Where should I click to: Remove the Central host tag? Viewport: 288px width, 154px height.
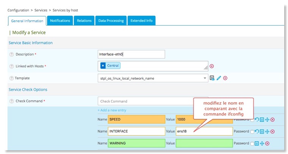coord(103,66)
